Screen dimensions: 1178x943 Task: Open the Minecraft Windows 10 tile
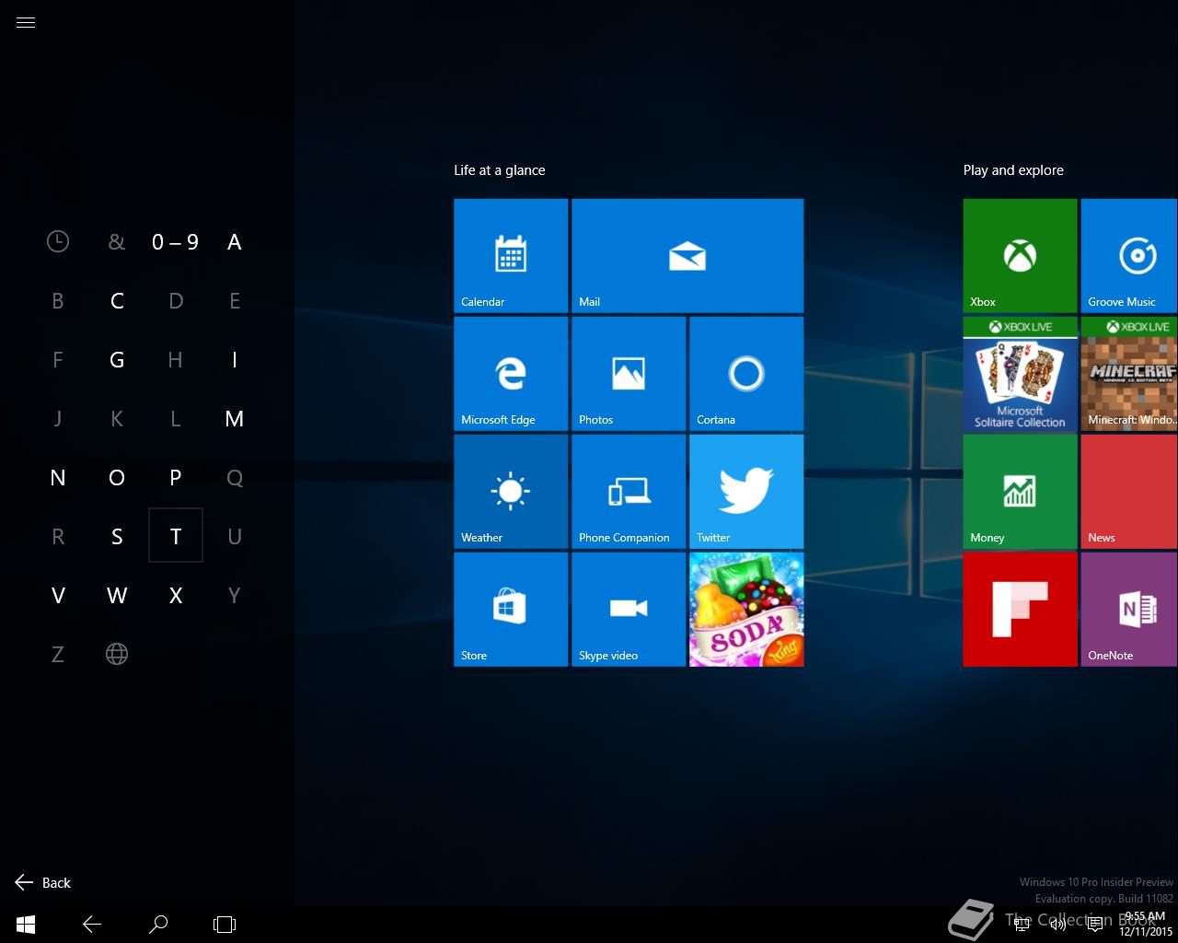coord(1129,374)
